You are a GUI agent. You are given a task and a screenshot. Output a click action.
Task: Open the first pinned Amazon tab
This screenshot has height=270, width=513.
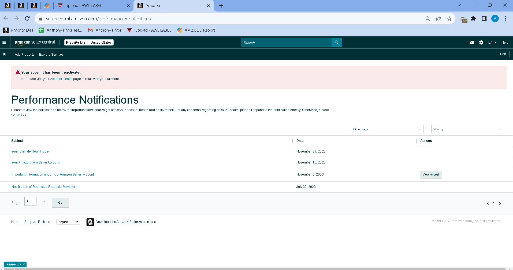coord(8,6)
